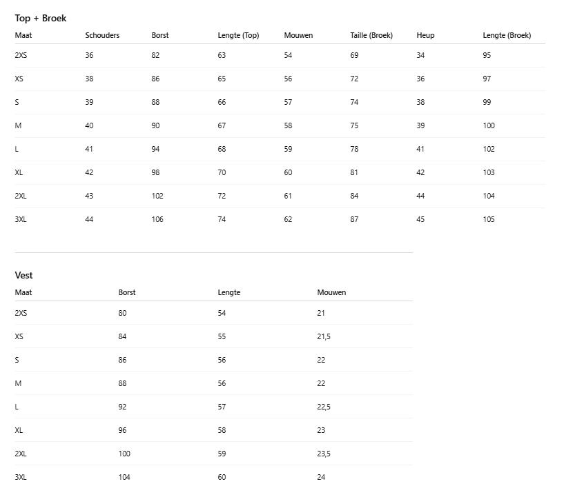Click the 'Heup' column header
564x497 pixels.
[x=425, y=35]
